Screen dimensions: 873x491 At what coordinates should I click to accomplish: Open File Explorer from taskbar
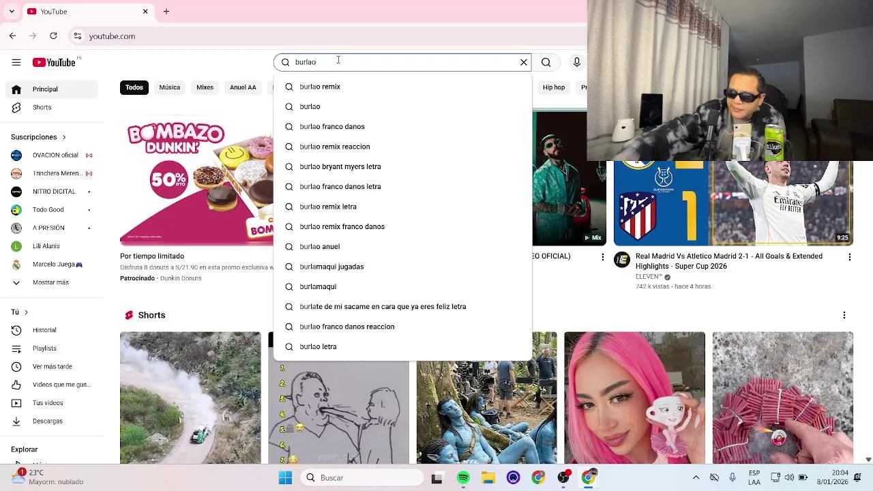488,478
